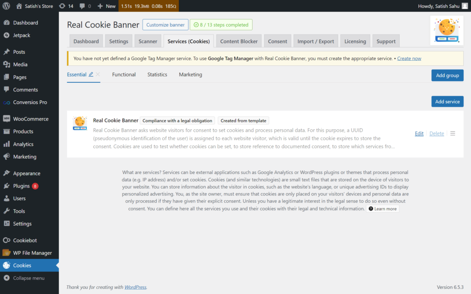Open the comments bubble icon in admin bar
This screenshot has width=471, height=294.
[82, 6]
